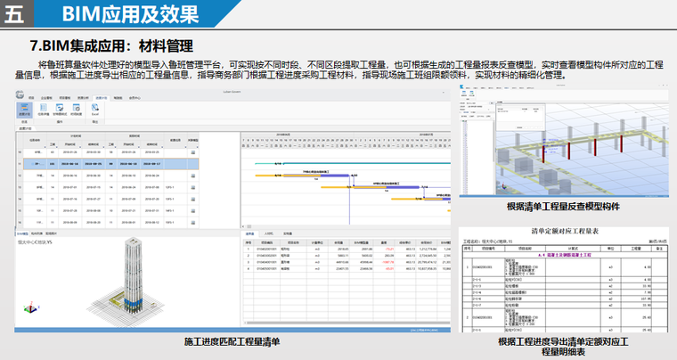Open the 清单量 tab in the quantity panel
This screenshot has height=360, width=677.
tap(250, 233)
